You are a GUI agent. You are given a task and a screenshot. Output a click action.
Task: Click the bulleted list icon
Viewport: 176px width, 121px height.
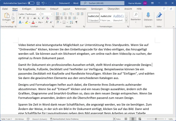pyautogui.click(x=58, y=14)
